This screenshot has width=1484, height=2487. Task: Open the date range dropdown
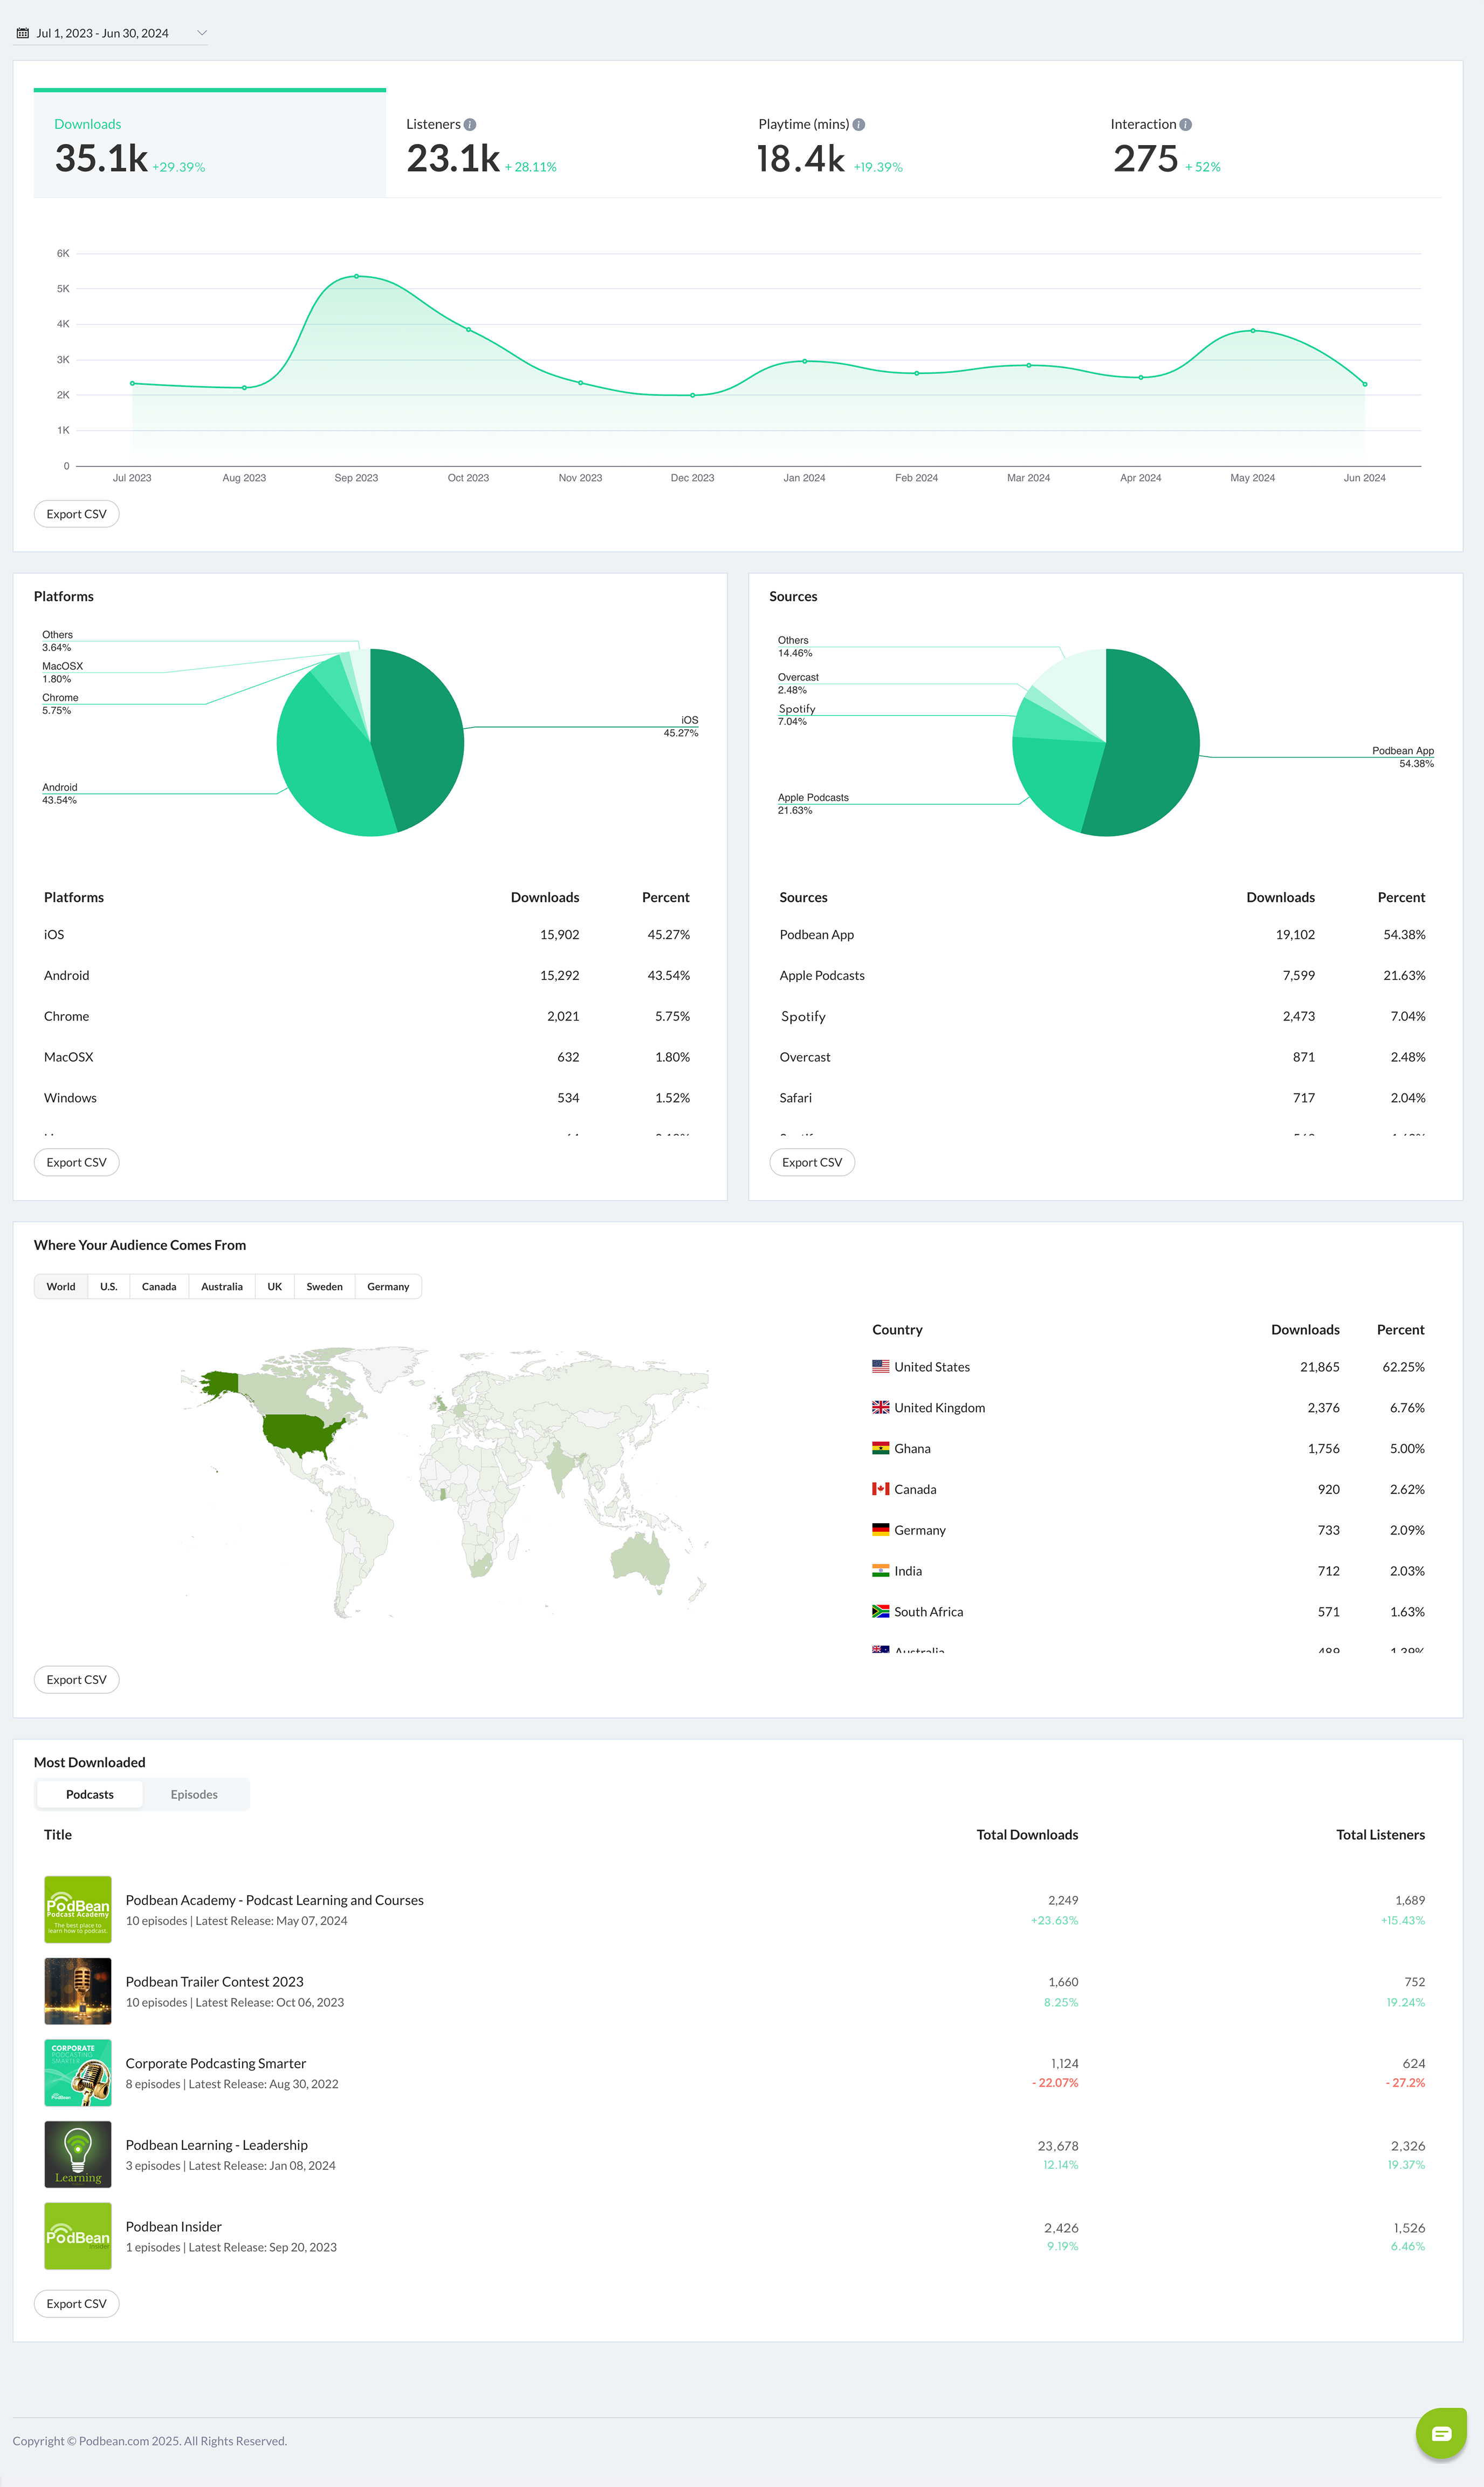[x=202, y=32]
